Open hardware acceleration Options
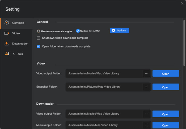Viewport: 186px width, 129px height. (119, 30)
